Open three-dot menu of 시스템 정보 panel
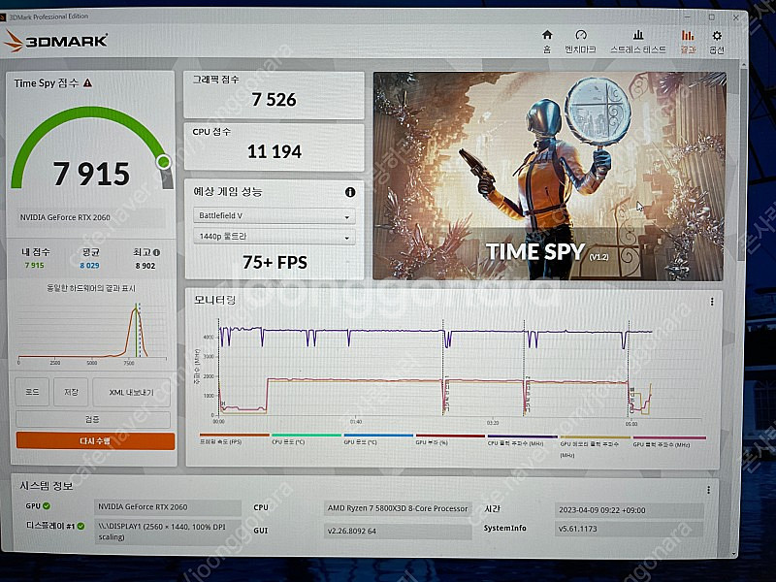776x582 pixels. (x=708, y=490)
